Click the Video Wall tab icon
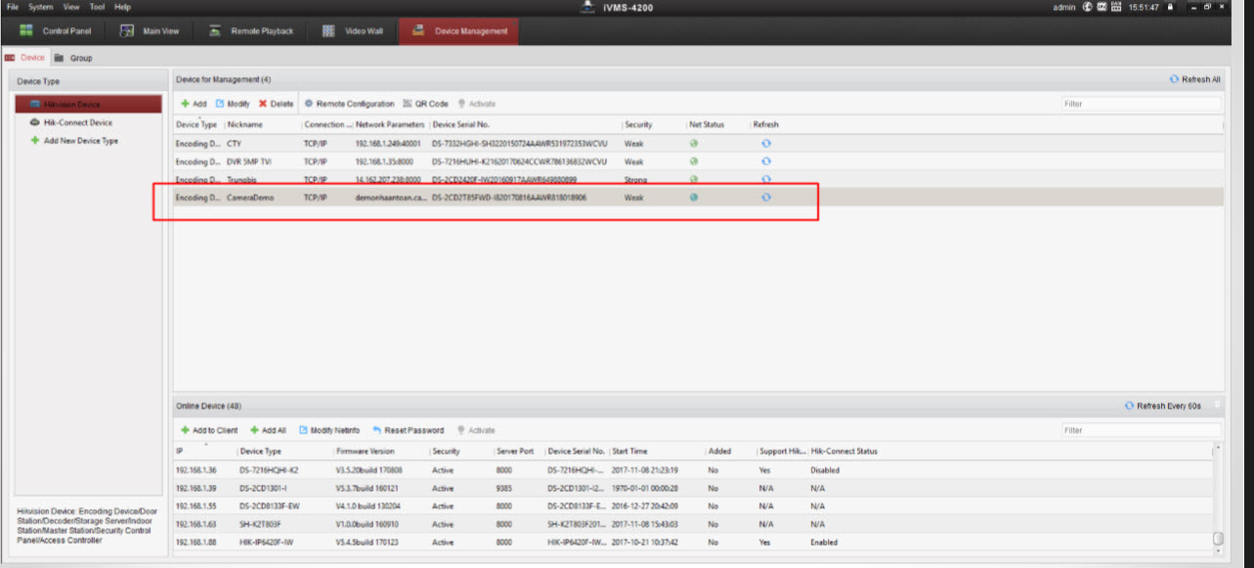 [x=329, y=31]
